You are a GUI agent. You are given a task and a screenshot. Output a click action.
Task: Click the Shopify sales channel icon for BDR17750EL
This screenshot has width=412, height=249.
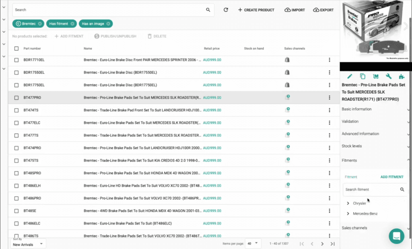(287, 85)
